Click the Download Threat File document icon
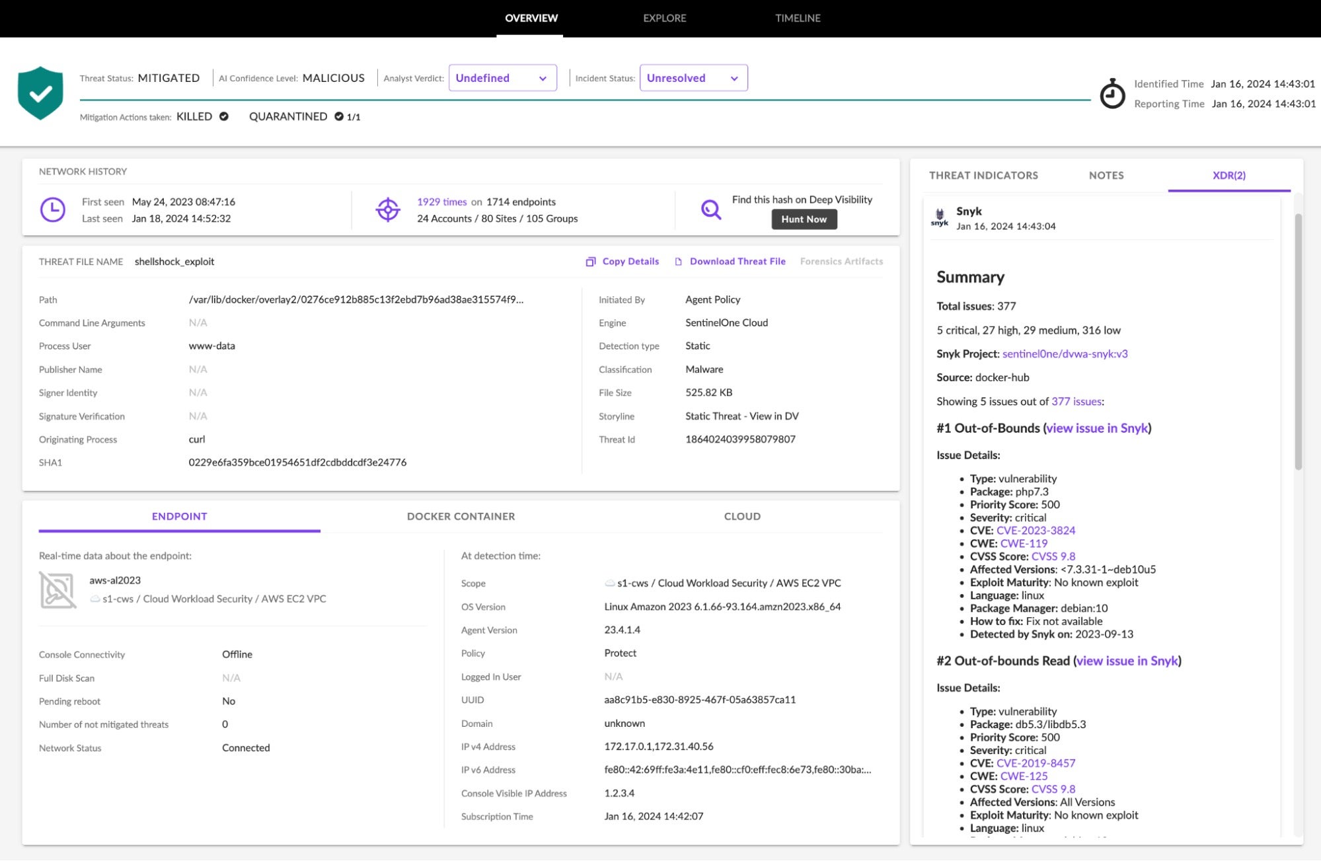 point(678,262)
